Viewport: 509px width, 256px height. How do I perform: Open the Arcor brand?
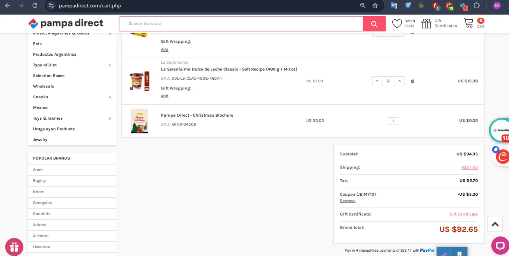[38, 170]
